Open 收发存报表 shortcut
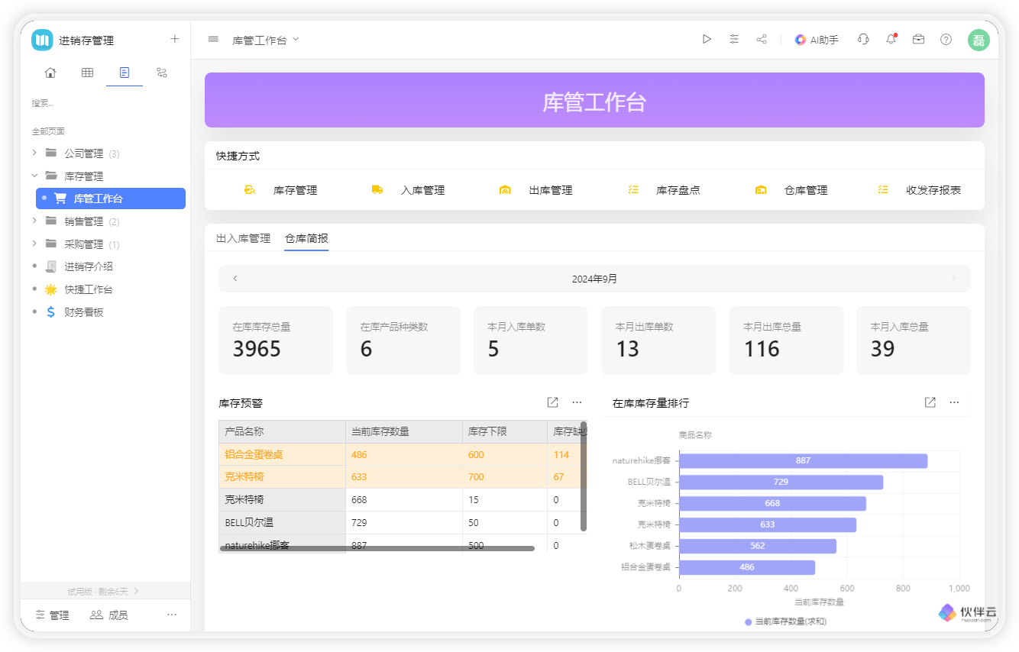Screen dimensions: 1019x652 919,190
